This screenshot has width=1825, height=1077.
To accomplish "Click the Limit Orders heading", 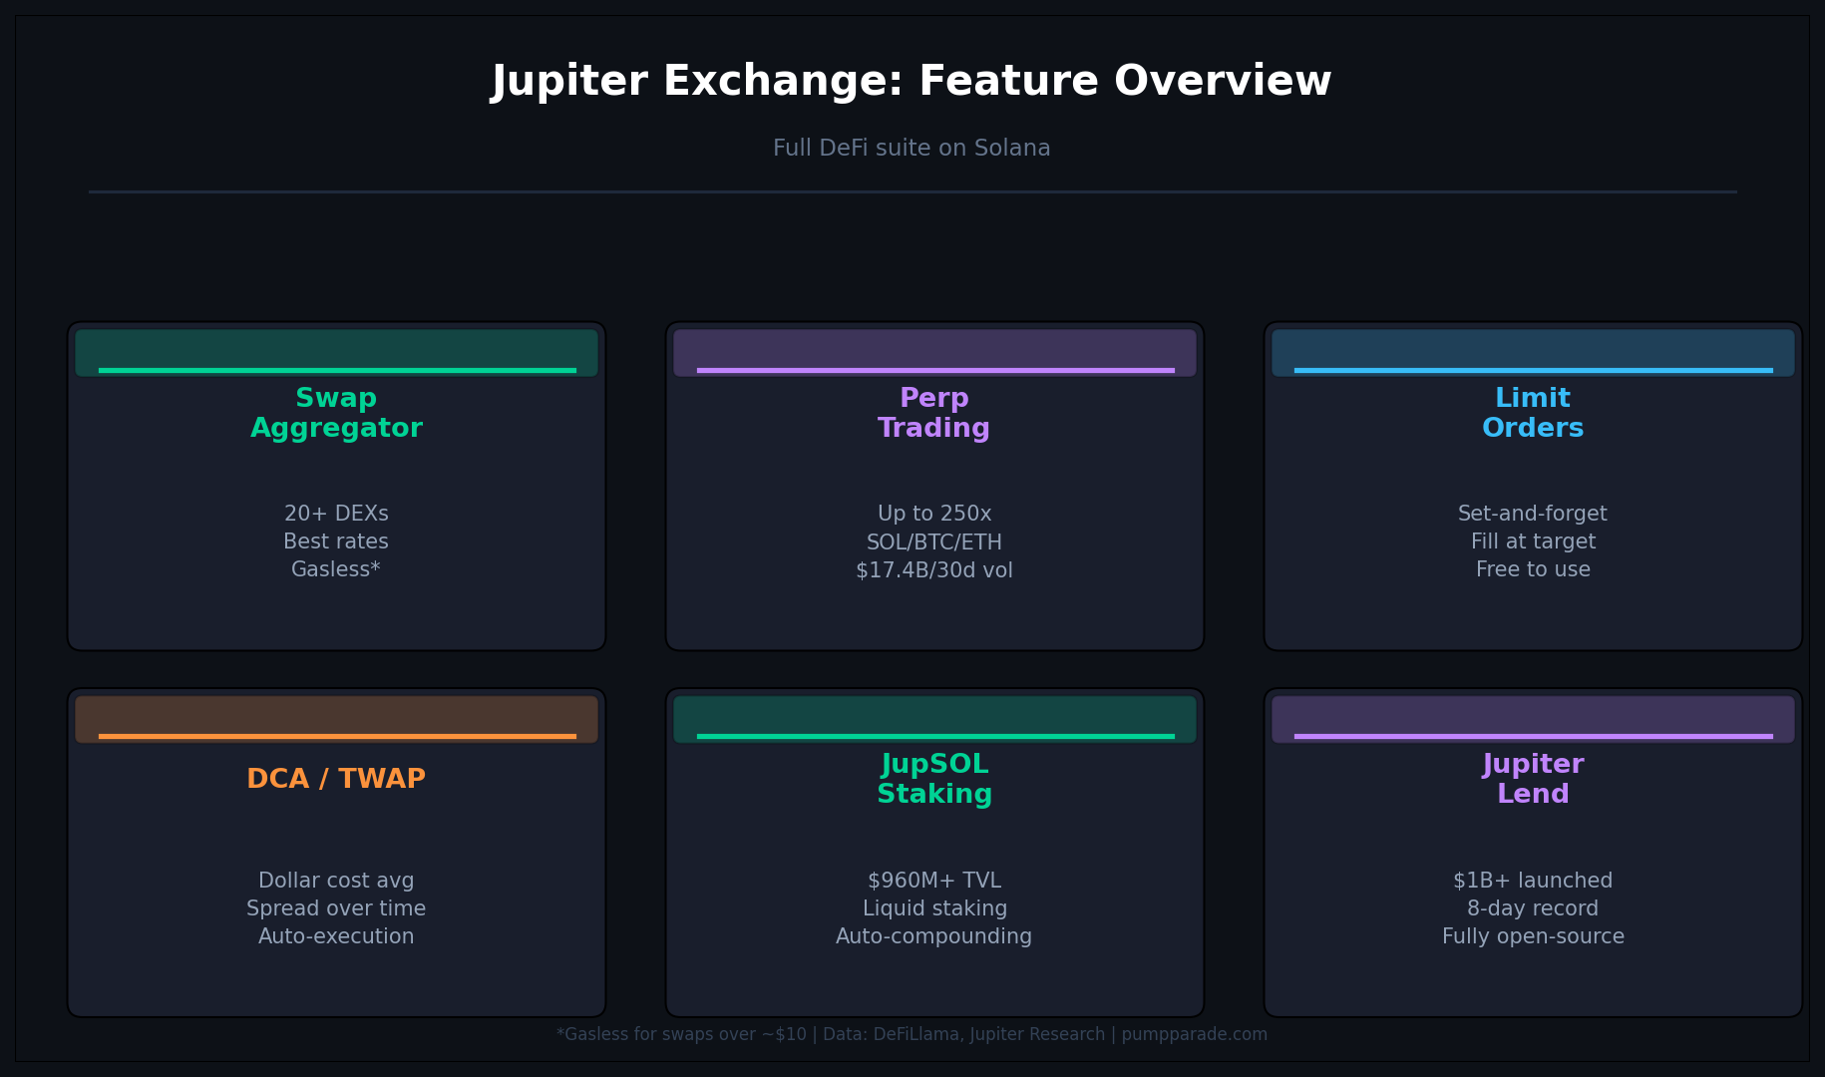I will coord(1532,412).
